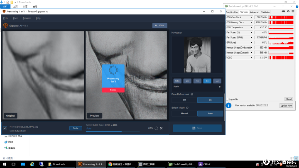
Task: Click the Navigator thumbnail image
Action: (x=197, y=55)
